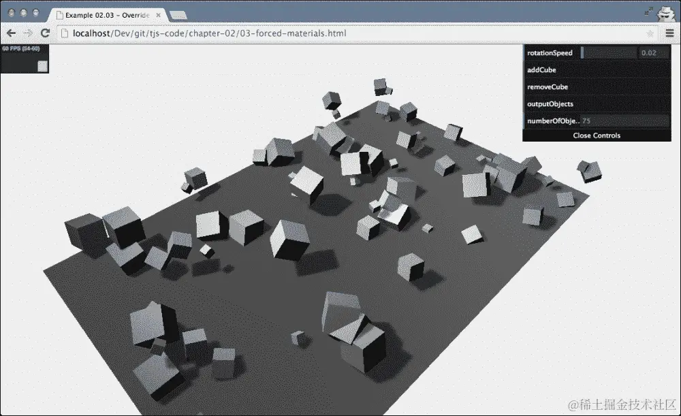Click the page icon beside the URL
Viewport: 681px width, 416px height.
click(65, 33)
